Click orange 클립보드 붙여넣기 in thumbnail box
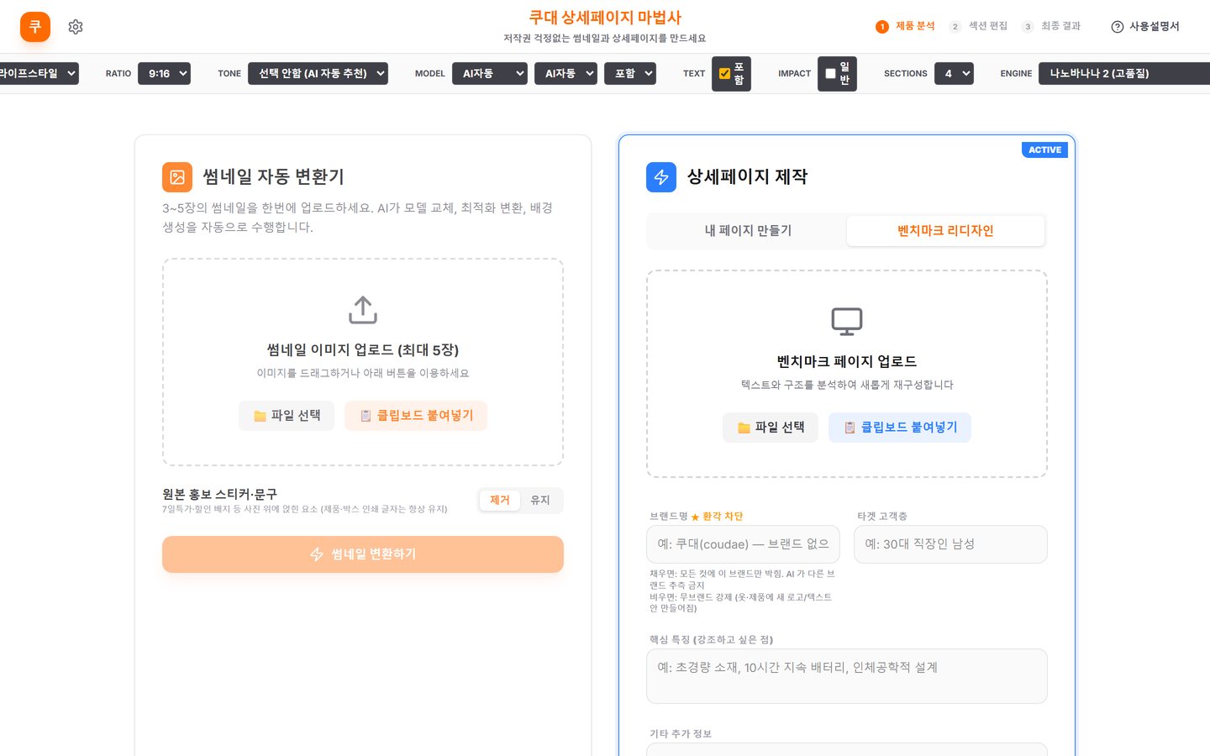The image size is (1210, 756). point(416,416)
